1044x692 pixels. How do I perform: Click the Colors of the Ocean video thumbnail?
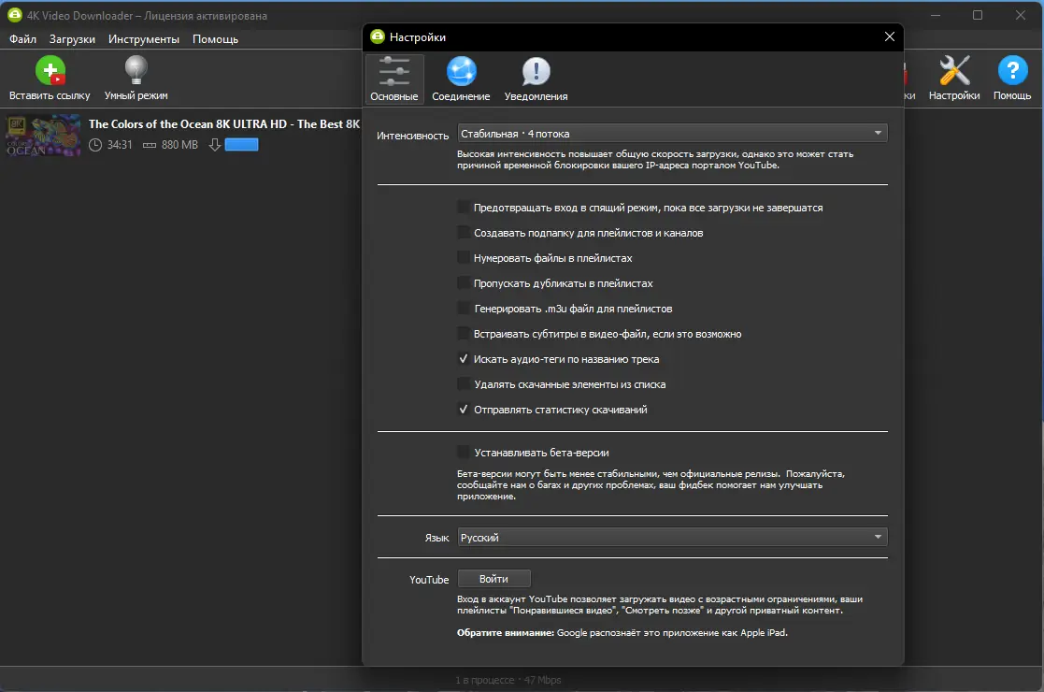click(x=43, y=136)
